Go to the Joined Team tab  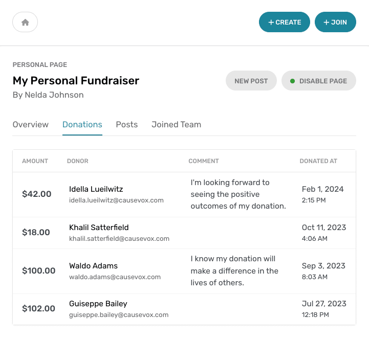176,124
